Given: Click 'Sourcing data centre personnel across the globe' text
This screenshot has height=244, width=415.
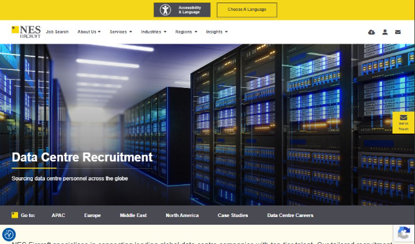Looking at the screenshot, I should (x=69, y=179).
